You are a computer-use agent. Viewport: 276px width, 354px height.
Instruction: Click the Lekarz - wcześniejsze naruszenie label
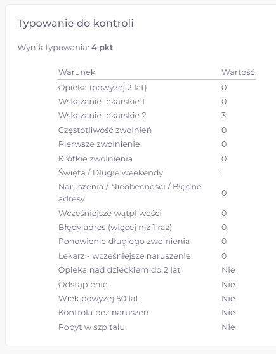pyautogui.click(x=124, y=256)
